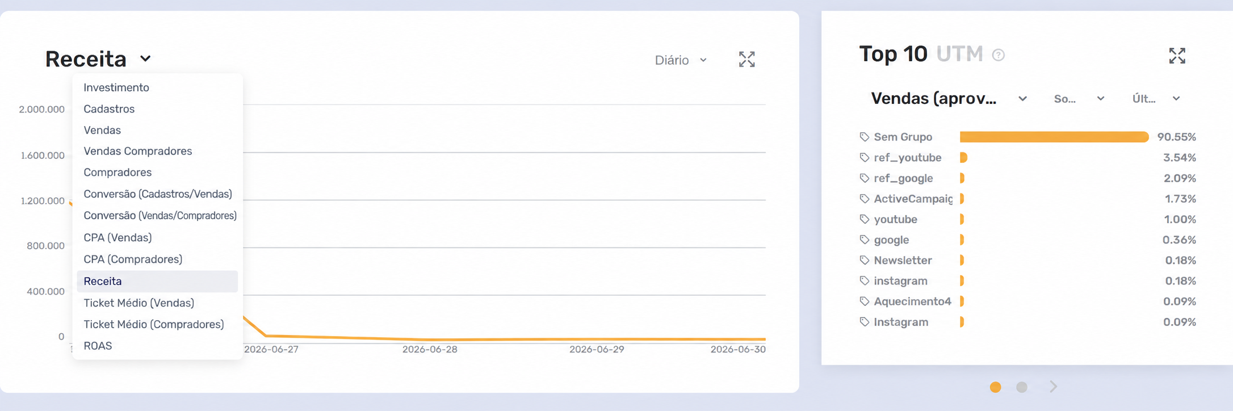Screen dimensions: 1233x411
Task: Click the tag icon beside ref_youtube
Action: 864,157
